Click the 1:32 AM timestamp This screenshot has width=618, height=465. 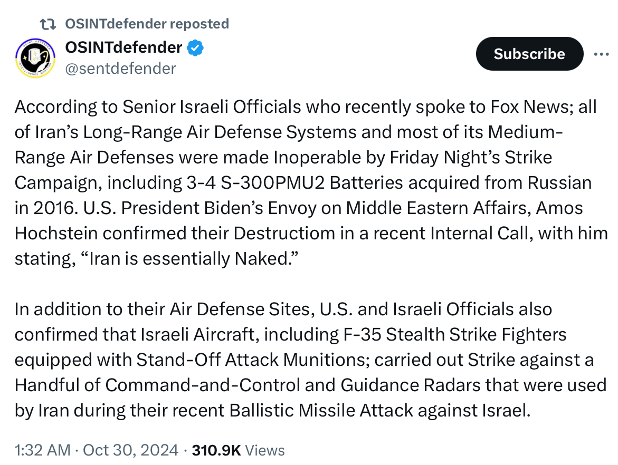click(x=42, y=450)
